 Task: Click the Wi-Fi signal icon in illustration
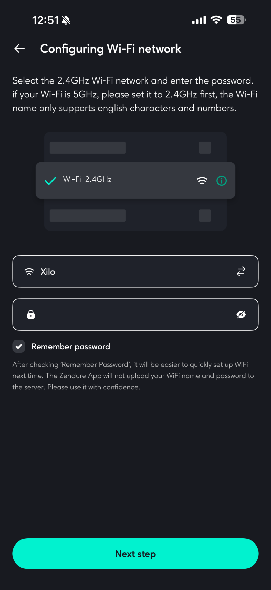(202, 181)
